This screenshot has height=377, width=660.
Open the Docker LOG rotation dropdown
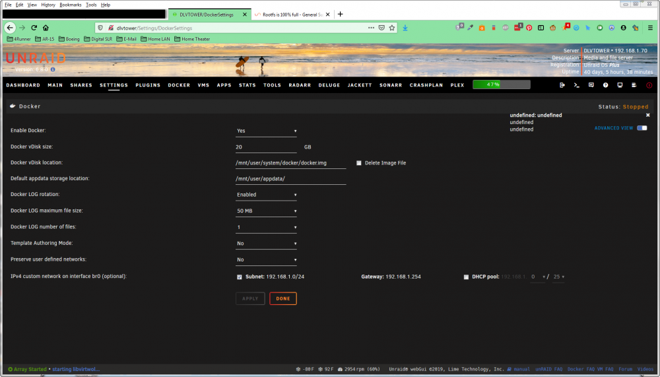[266, 195]
